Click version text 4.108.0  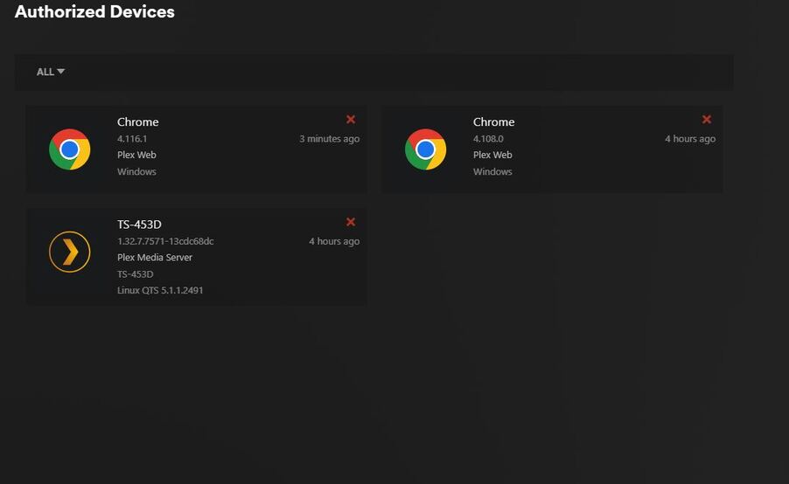pos(488,139)
